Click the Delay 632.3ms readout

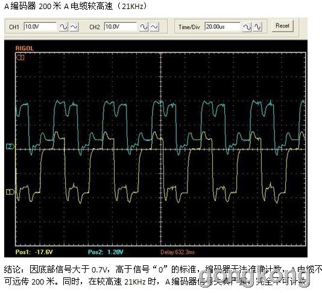[x=177, y=252]
